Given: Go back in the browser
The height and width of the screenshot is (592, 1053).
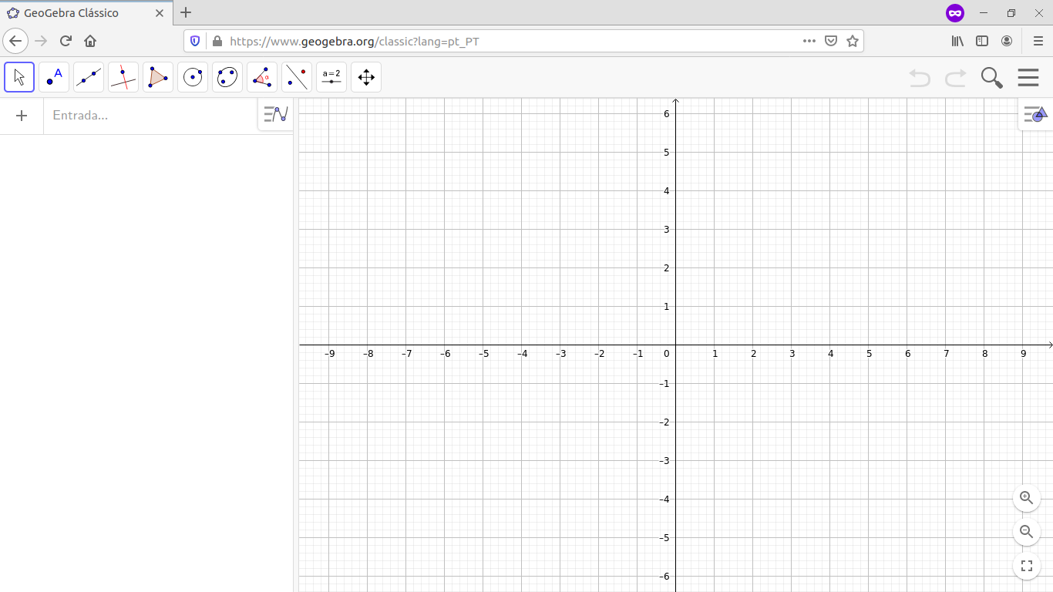Looking at the screenshot, I should click(x=15, y=41).
